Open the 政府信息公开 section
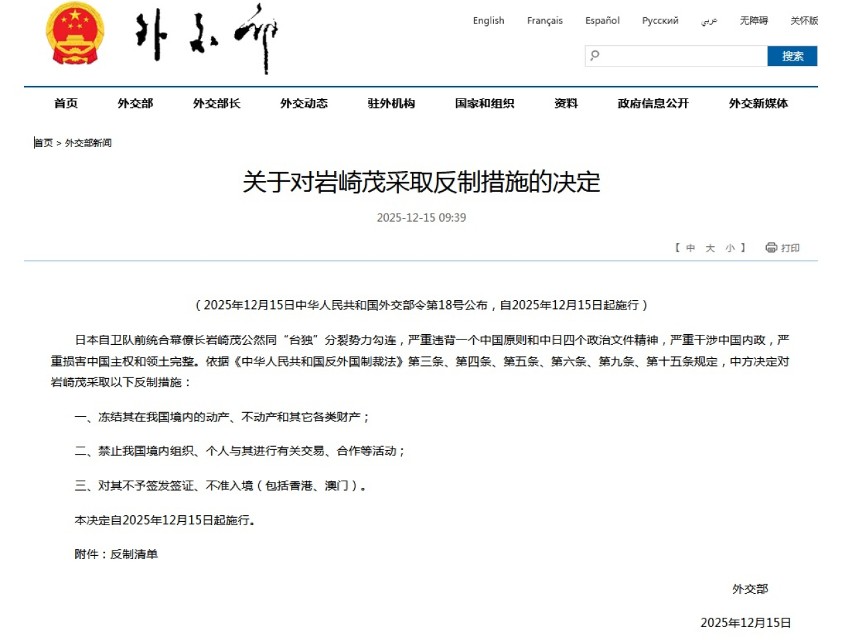 click(x=652, y=103)
